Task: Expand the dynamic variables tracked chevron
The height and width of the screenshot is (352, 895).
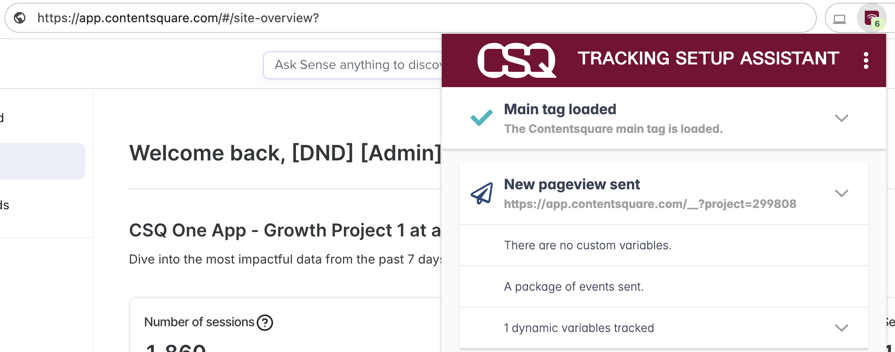Action: 841,328
